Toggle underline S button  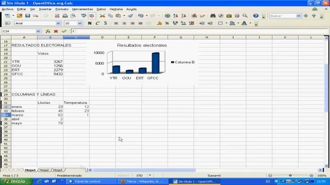tap(105, 23)
